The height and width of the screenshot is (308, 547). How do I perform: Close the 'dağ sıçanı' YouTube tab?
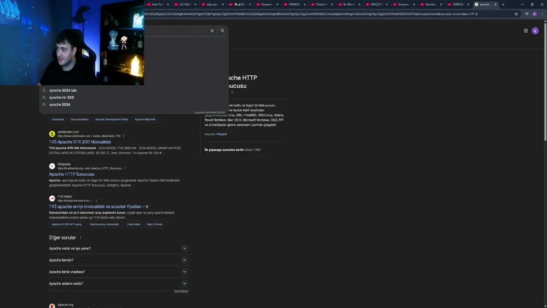tap(222, 4)
